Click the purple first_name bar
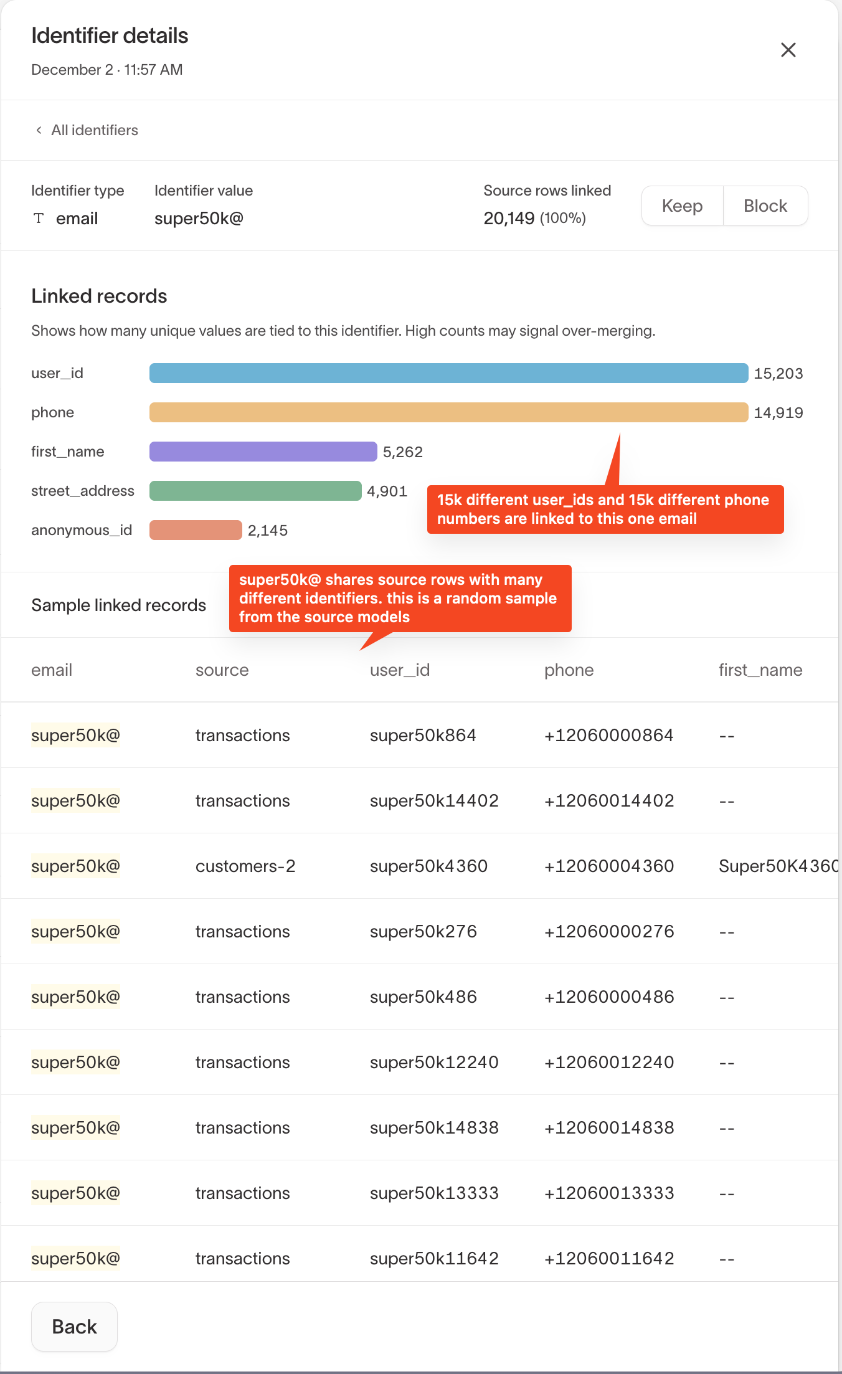 tap(263, 452)
